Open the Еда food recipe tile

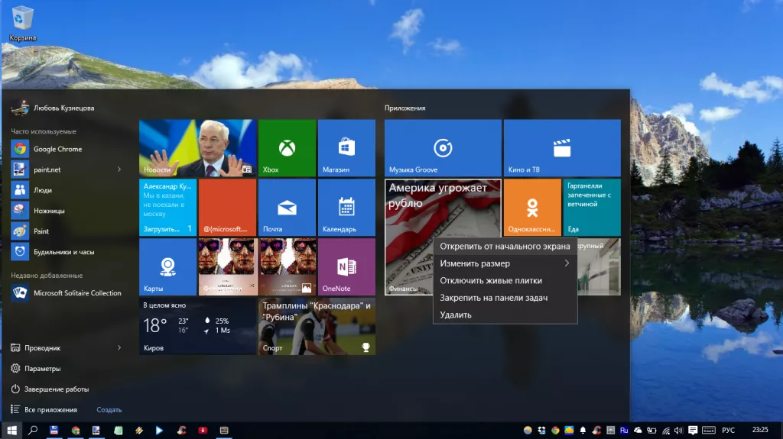coord(592,207)
